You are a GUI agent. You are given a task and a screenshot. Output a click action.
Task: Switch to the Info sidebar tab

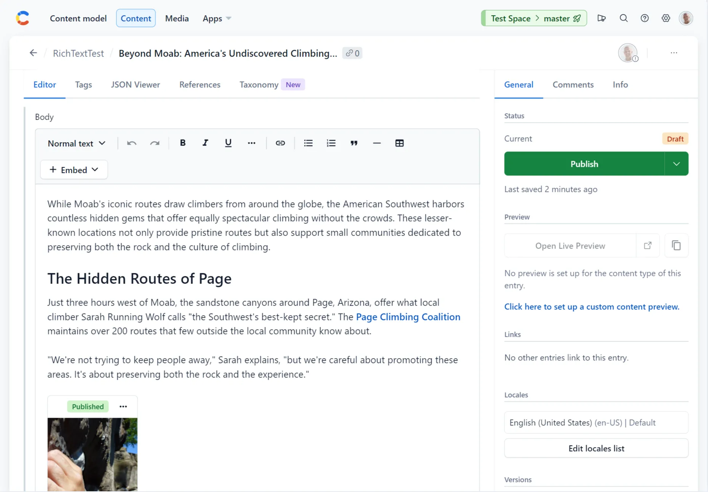point(620,84)
